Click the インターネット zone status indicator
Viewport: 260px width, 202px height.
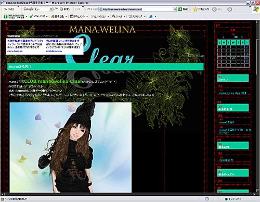click(x=232, y=199)
